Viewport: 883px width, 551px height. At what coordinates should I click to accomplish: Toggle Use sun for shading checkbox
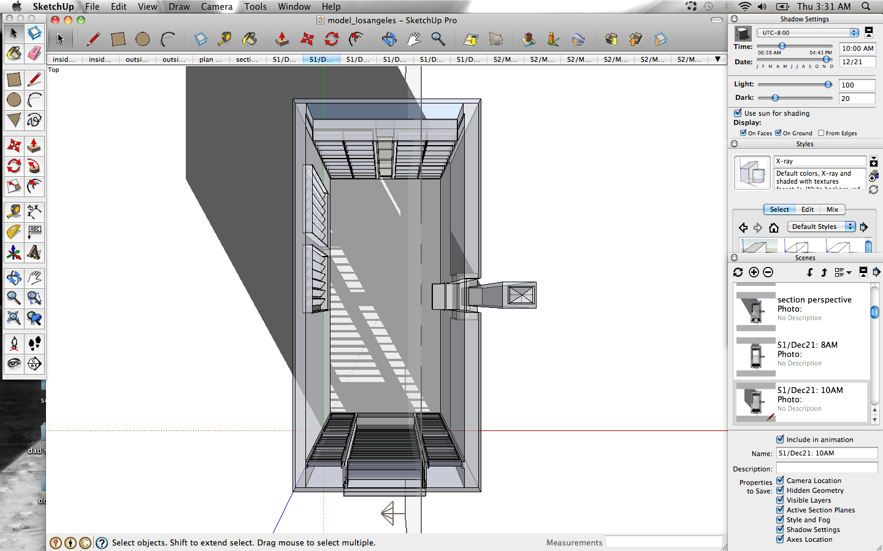[738, 113]
